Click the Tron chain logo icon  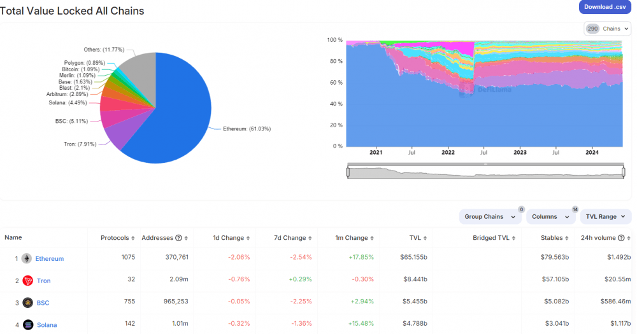(27, 281)
